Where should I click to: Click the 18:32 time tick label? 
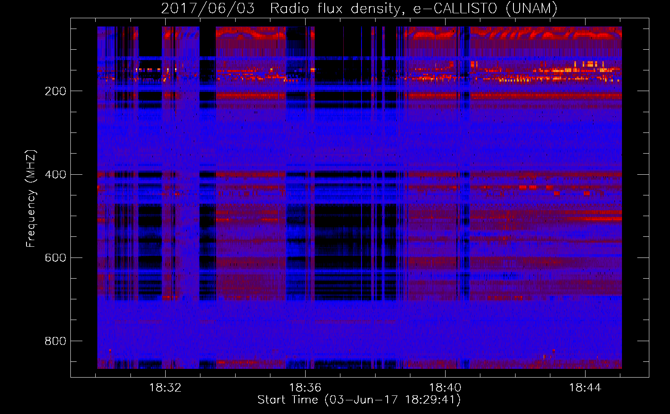coord(165,388)
